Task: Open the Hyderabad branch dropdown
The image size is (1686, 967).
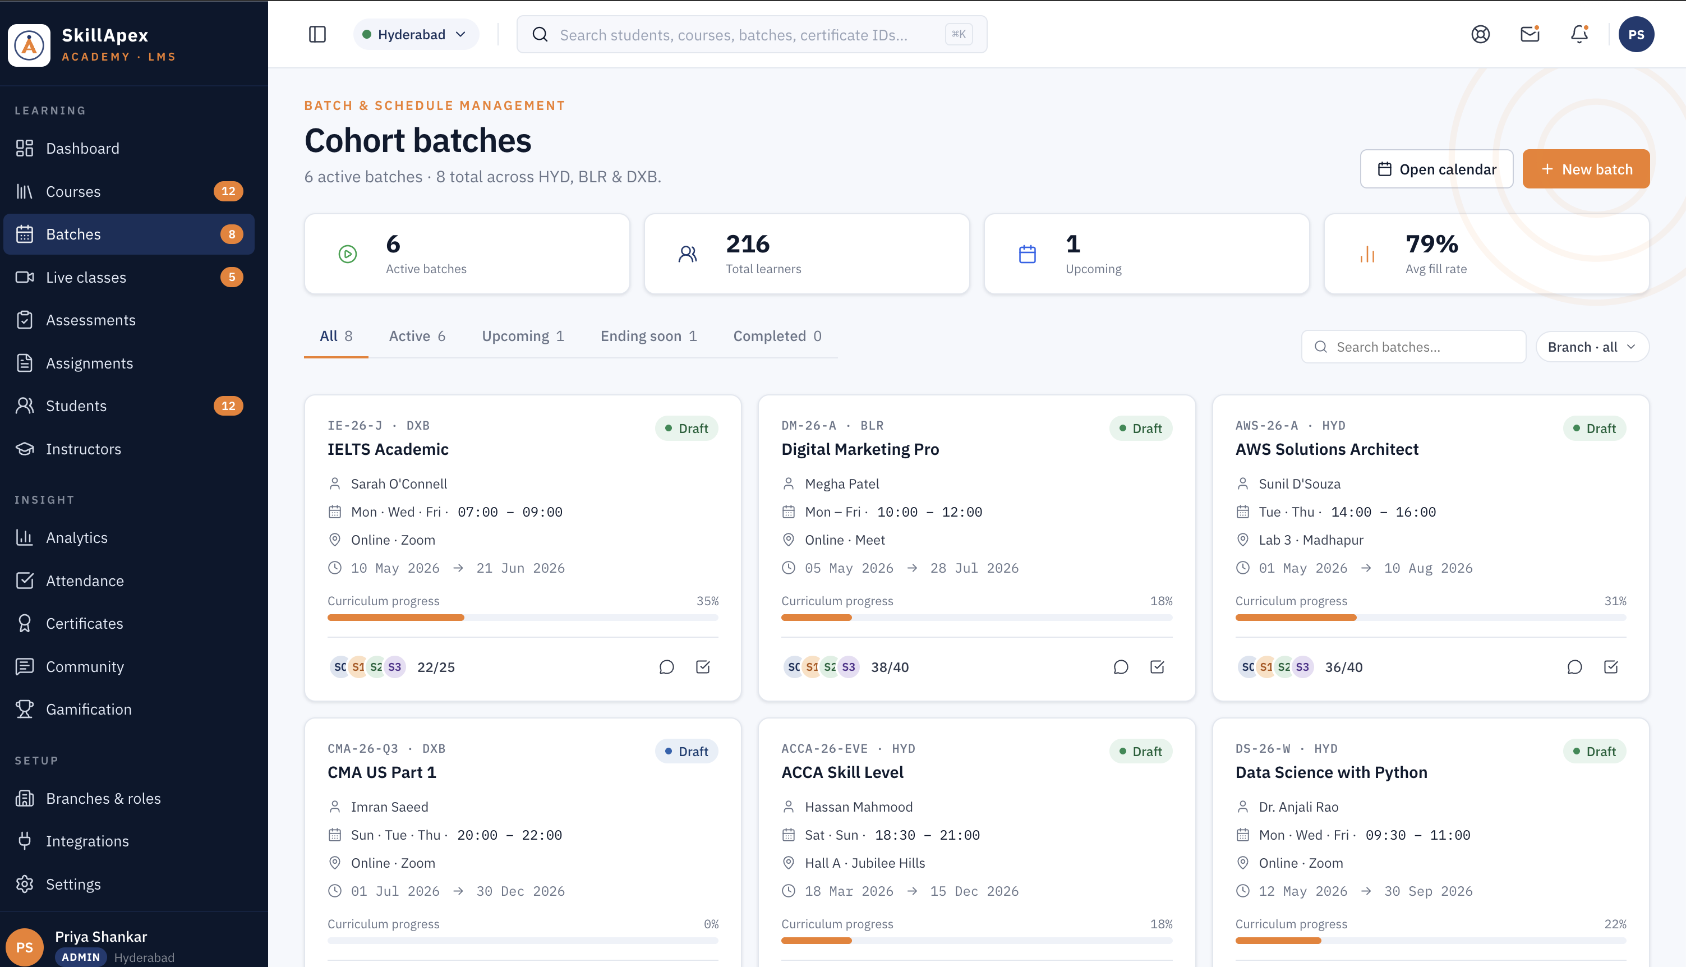Action: click(416, 35)
